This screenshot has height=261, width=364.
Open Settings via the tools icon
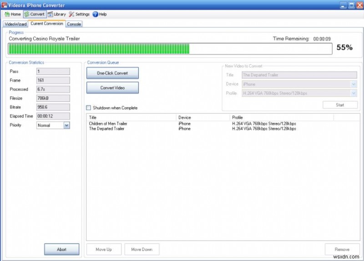pos(71,15)
